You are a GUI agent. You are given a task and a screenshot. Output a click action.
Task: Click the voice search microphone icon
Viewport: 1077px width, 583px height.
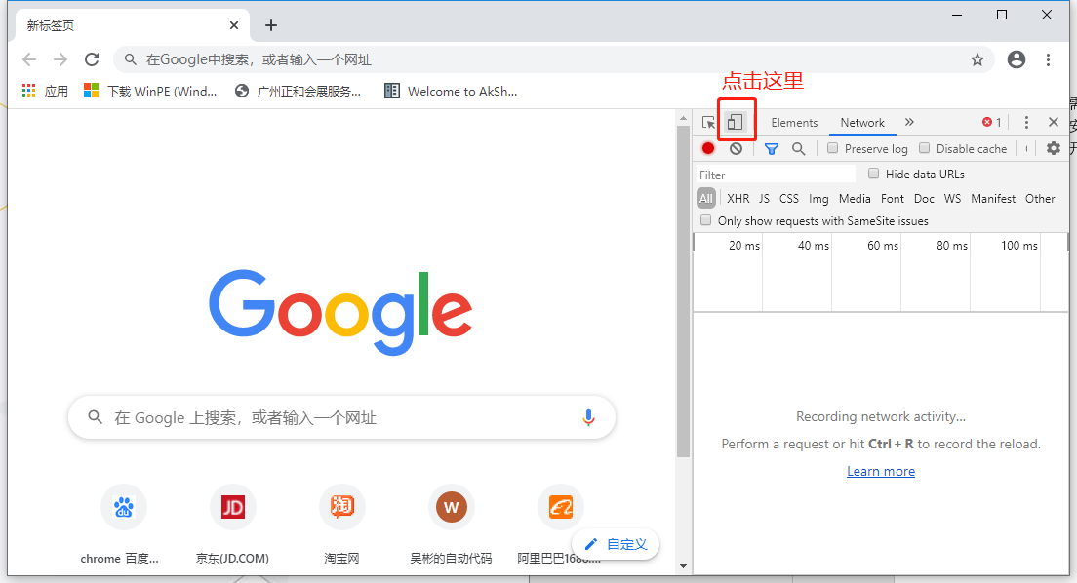click(588, 416)
